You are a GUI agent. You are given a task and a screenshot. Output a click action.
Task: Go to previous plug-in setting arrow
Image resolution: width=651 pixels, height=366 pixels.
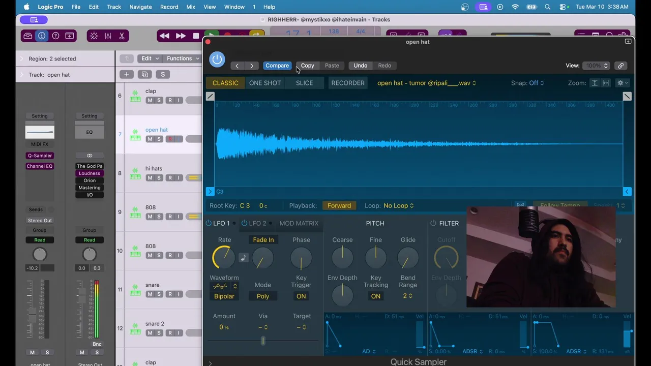coord(237,66)
